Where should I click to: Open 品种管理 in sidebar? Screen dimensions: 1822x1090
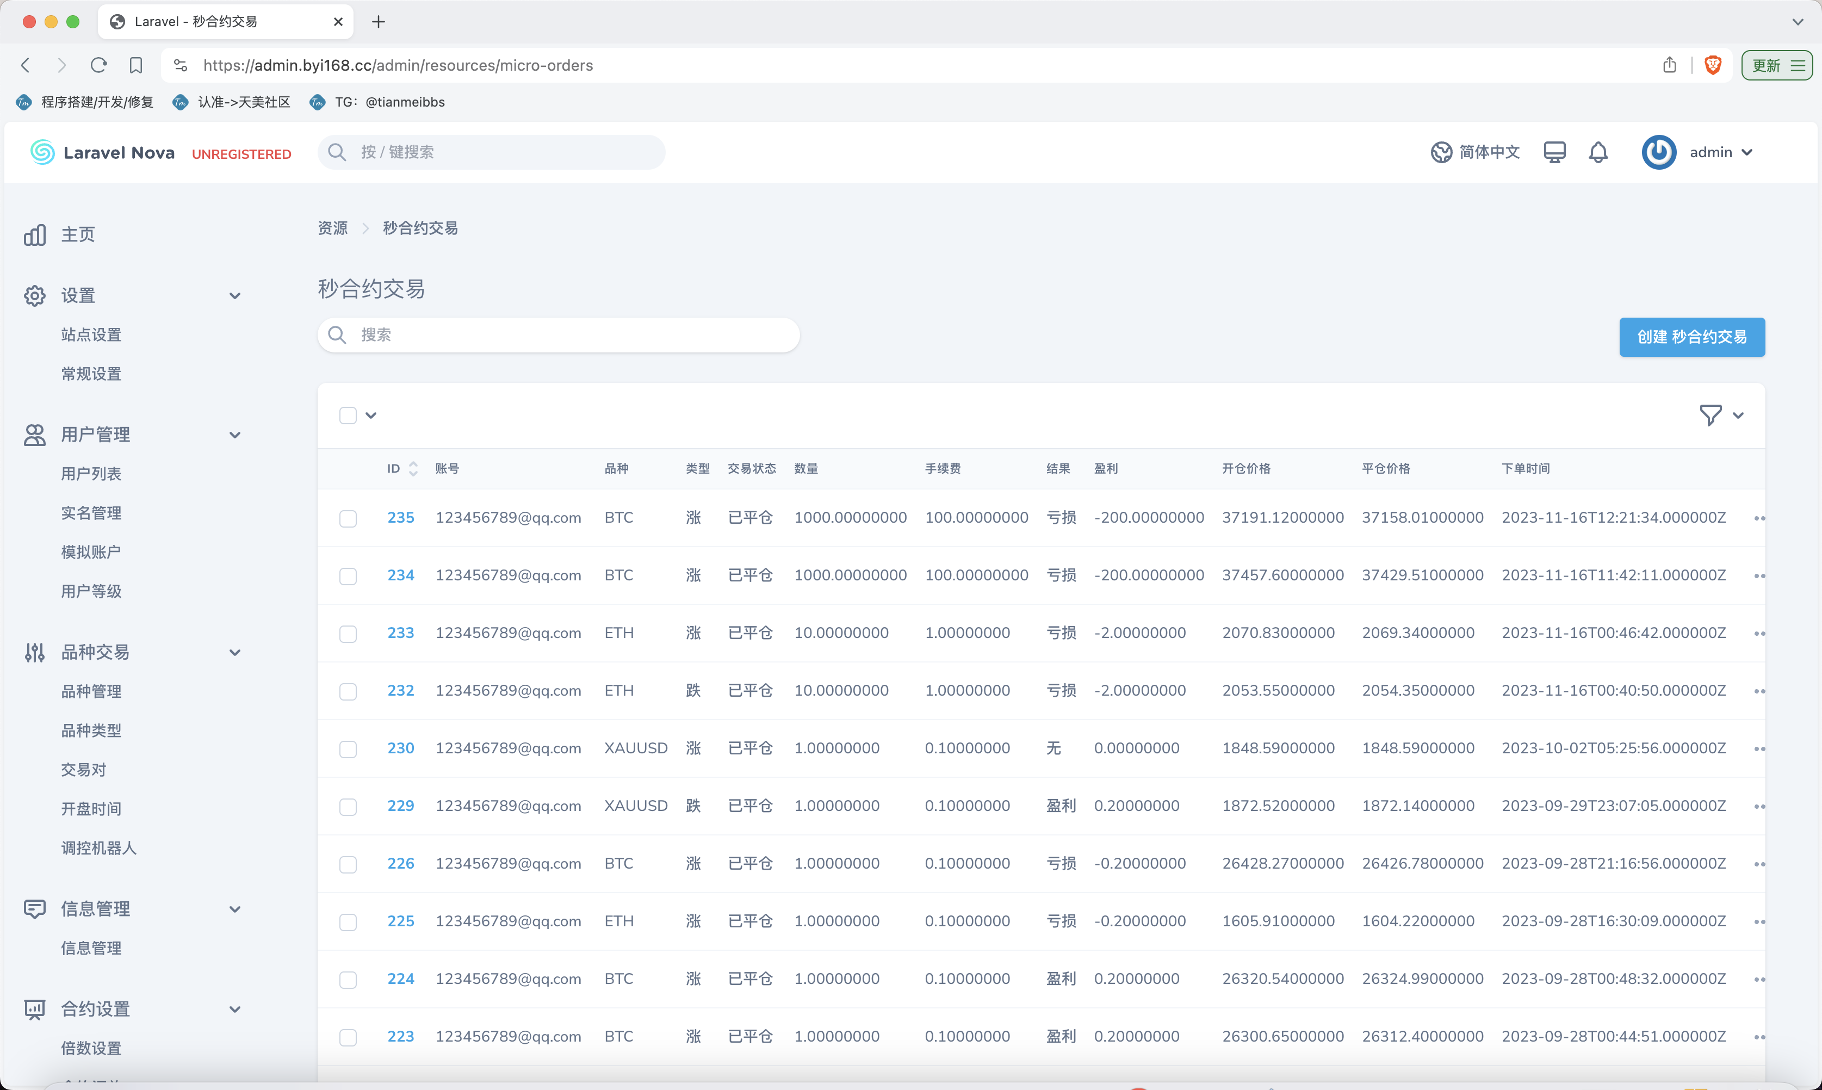tap(91, 691)
